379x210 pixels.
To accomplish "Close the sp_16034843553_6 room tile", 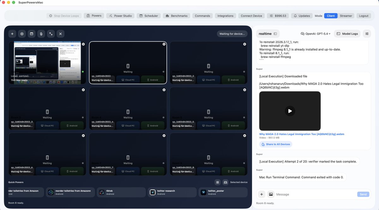I will 83,136.
